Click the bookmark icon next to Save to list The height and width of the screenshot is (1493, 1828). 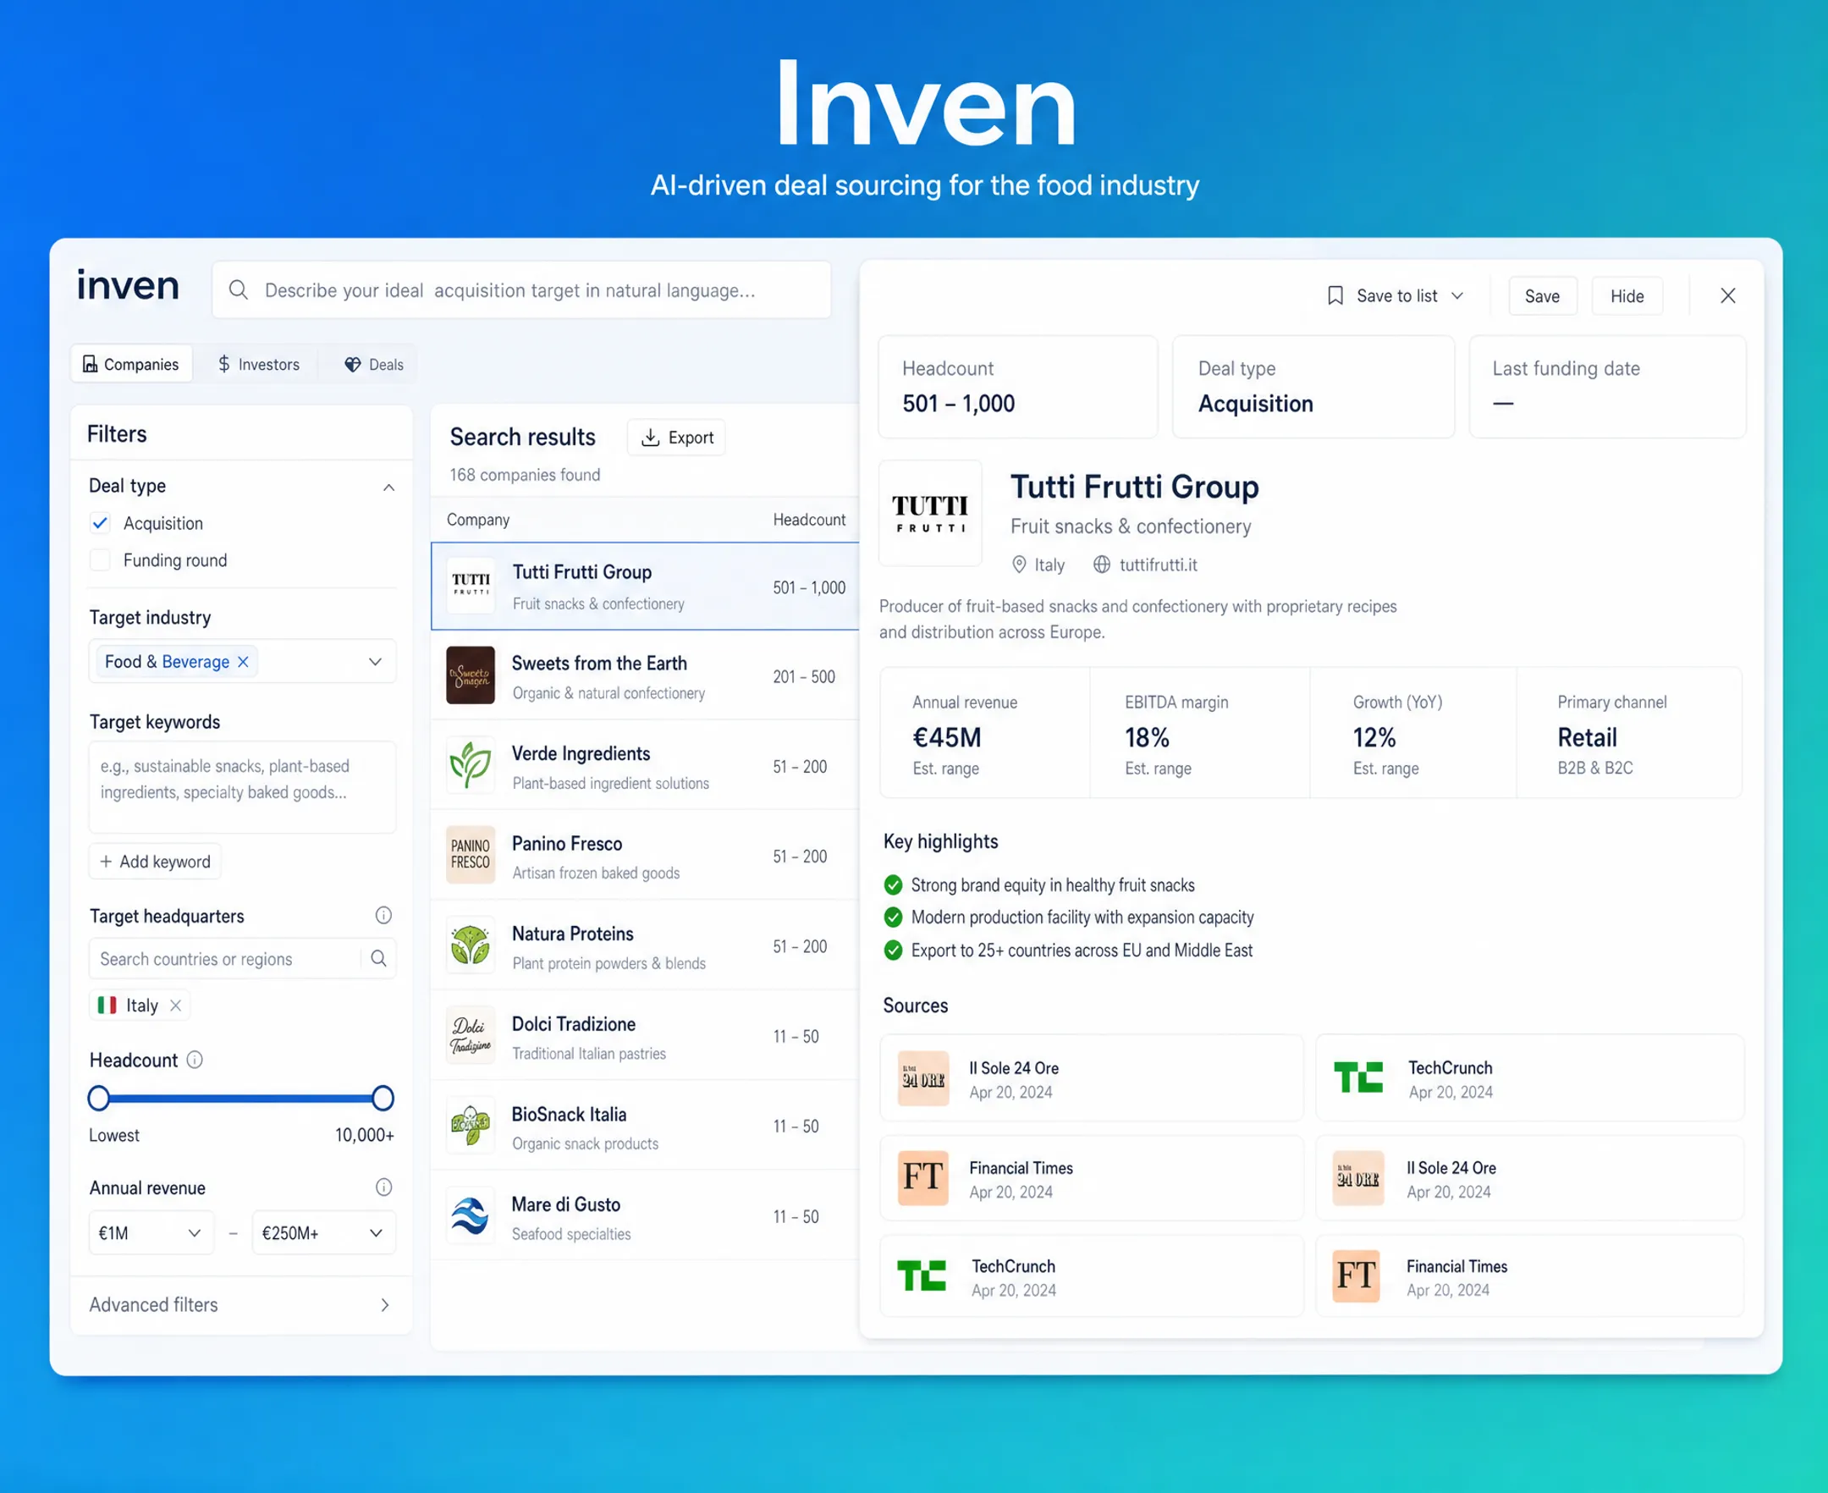point(1335,296)
